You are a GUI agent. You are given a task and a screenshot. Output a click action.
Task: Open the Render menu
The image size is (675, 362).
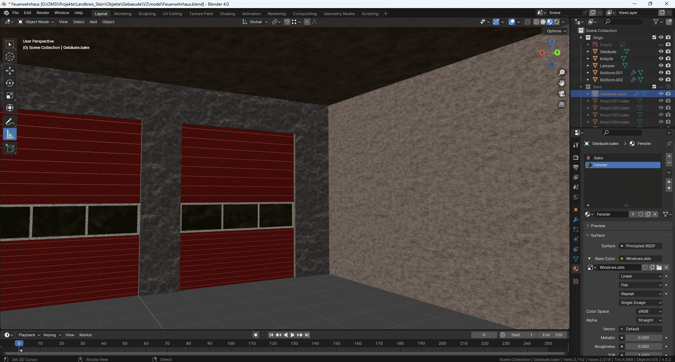(43, 13)
